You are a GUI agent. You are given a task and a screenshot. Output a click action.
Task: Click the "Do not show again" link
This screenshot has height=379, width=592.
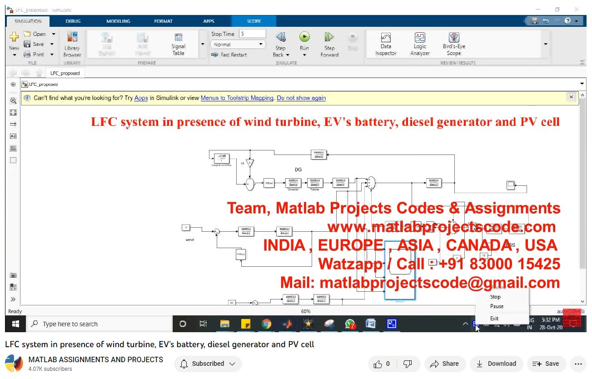[x=301, y=98]
